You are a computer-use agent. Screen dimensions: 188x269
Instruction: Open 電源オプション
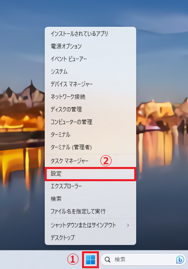coord(90,46)
